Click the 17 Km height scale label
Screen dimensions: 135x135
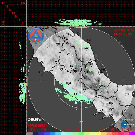[x=3, y=3]
